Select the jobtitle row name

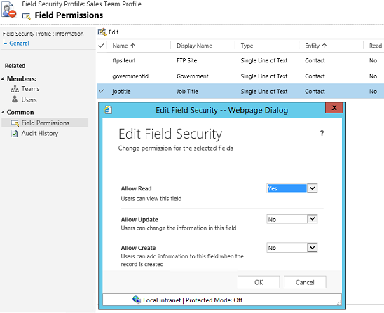click(121, 92)
